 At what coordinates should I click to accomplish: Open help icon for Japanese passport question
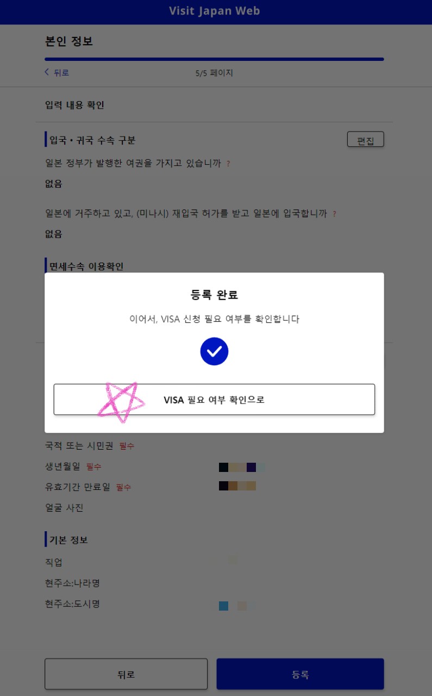coord(228,164)
